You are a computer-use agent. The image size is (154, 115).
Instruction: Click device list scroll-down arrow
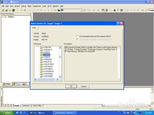(x=60, y=77)
